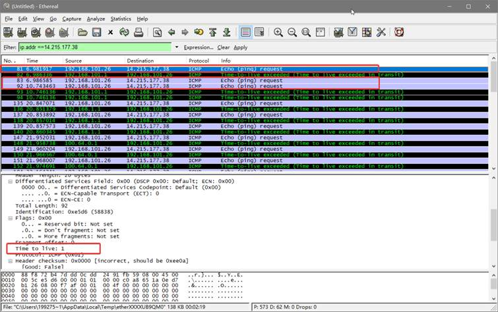Click the Expression... button
This screenshot has width=498, height=312.
pyautogui.click(x=199, y=47)
